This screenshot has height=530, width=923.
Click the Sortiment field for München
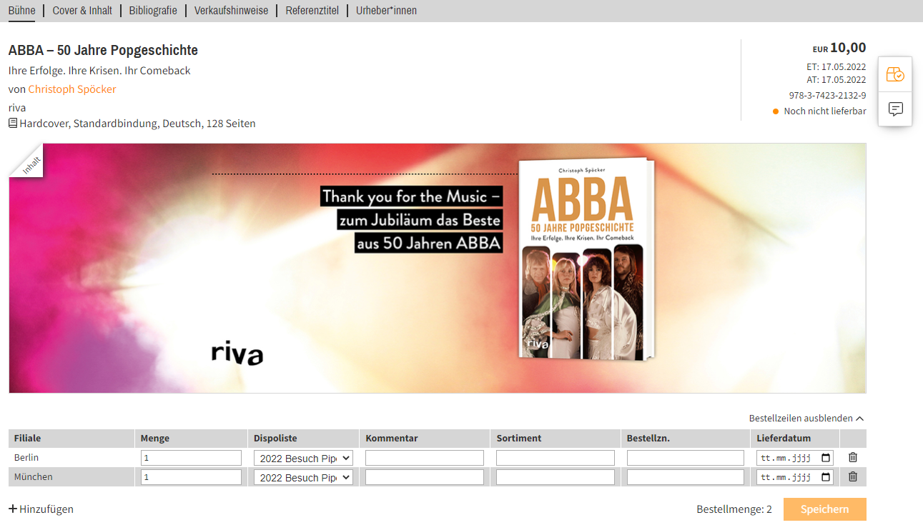[556, 477]
